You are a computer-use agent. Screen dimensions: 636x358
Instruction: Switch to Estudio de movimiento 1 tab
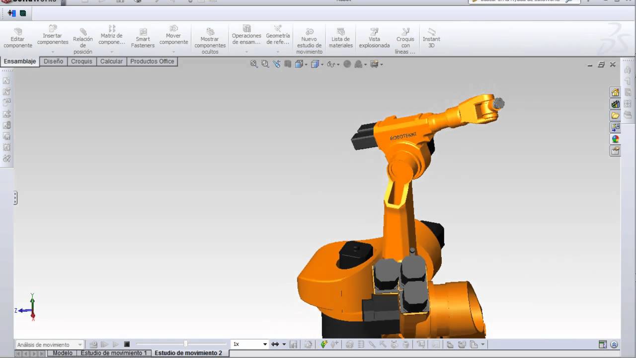[x=114, y=353]
